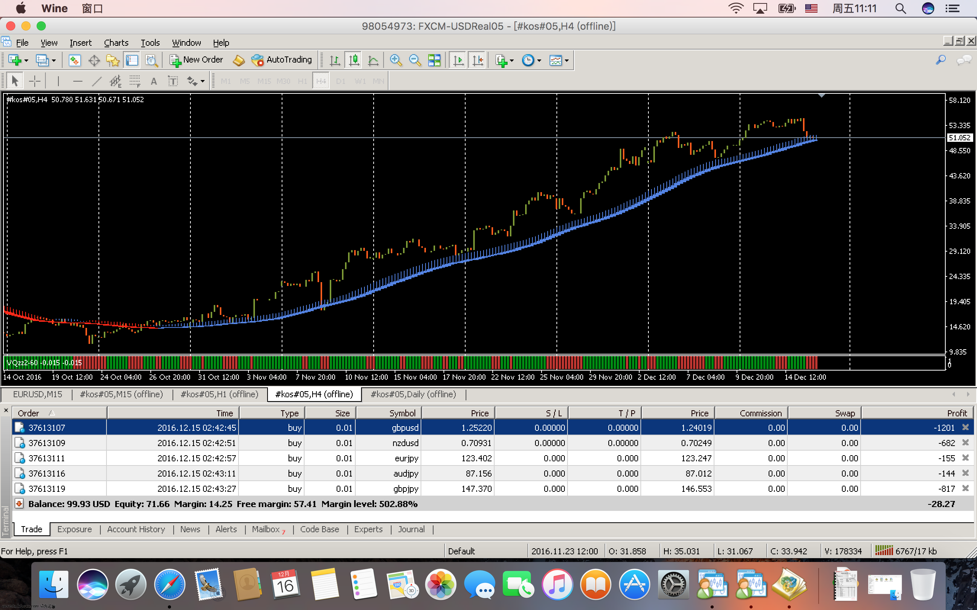
Task: Zoom out on the chart
Action: pos(414,61)
